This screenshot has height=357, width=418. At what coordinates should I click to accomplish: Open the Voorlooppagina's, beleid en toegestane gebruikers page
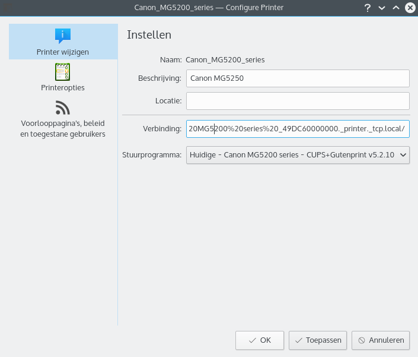(x=63, y=128)
